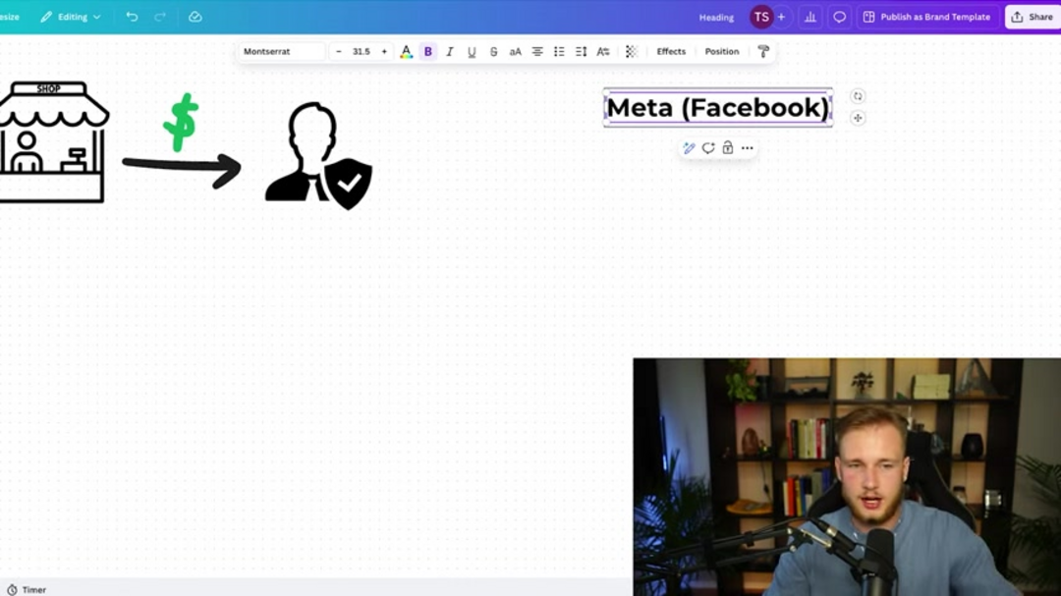1061x596 pixels.
Task: Lock the selected text element
Action: click(728, 148)
